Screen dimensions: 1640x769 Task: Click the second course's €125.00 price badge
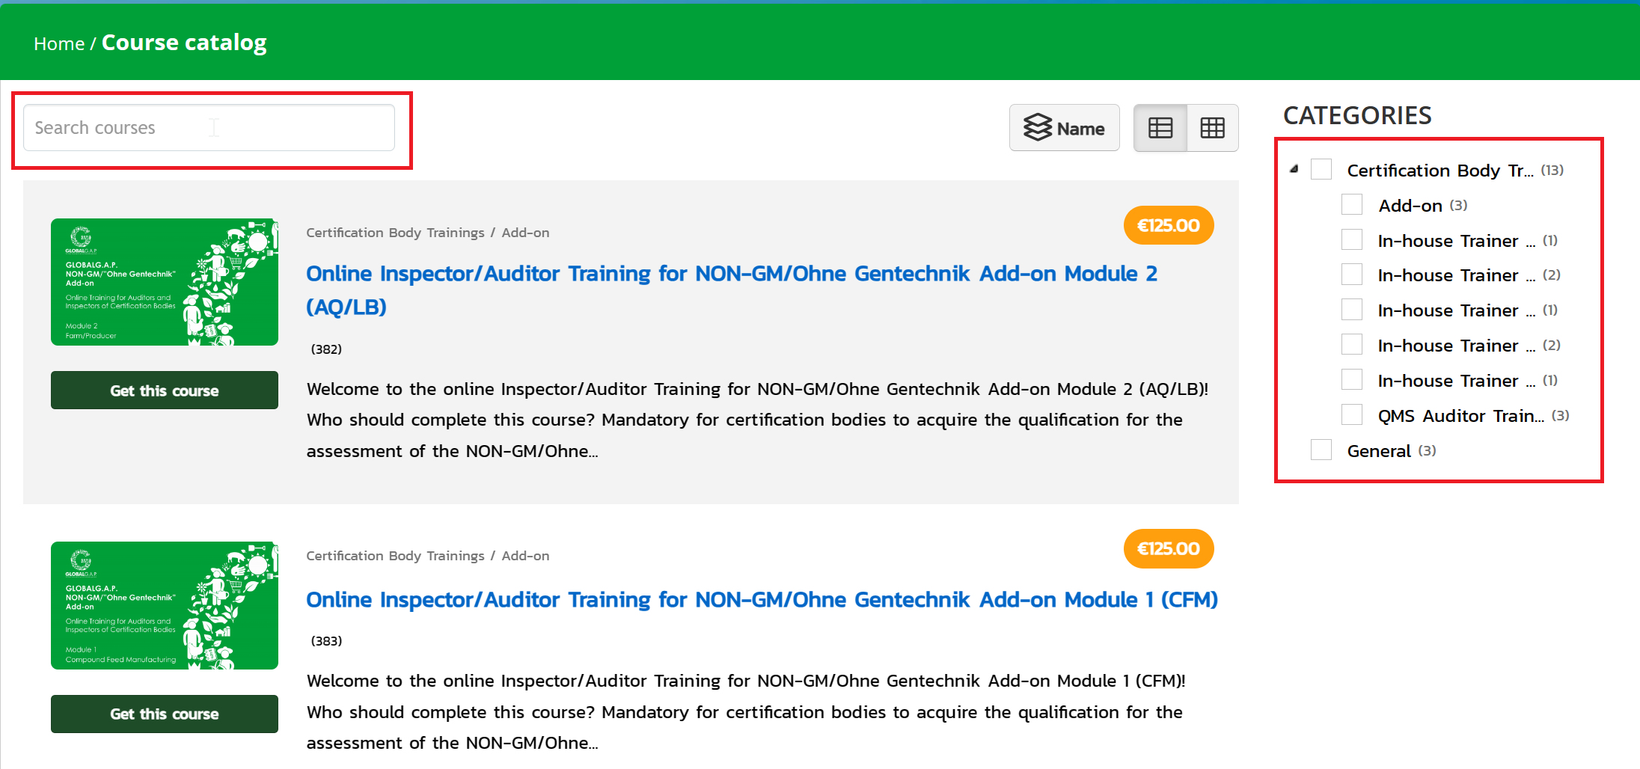pos(1168,548)
